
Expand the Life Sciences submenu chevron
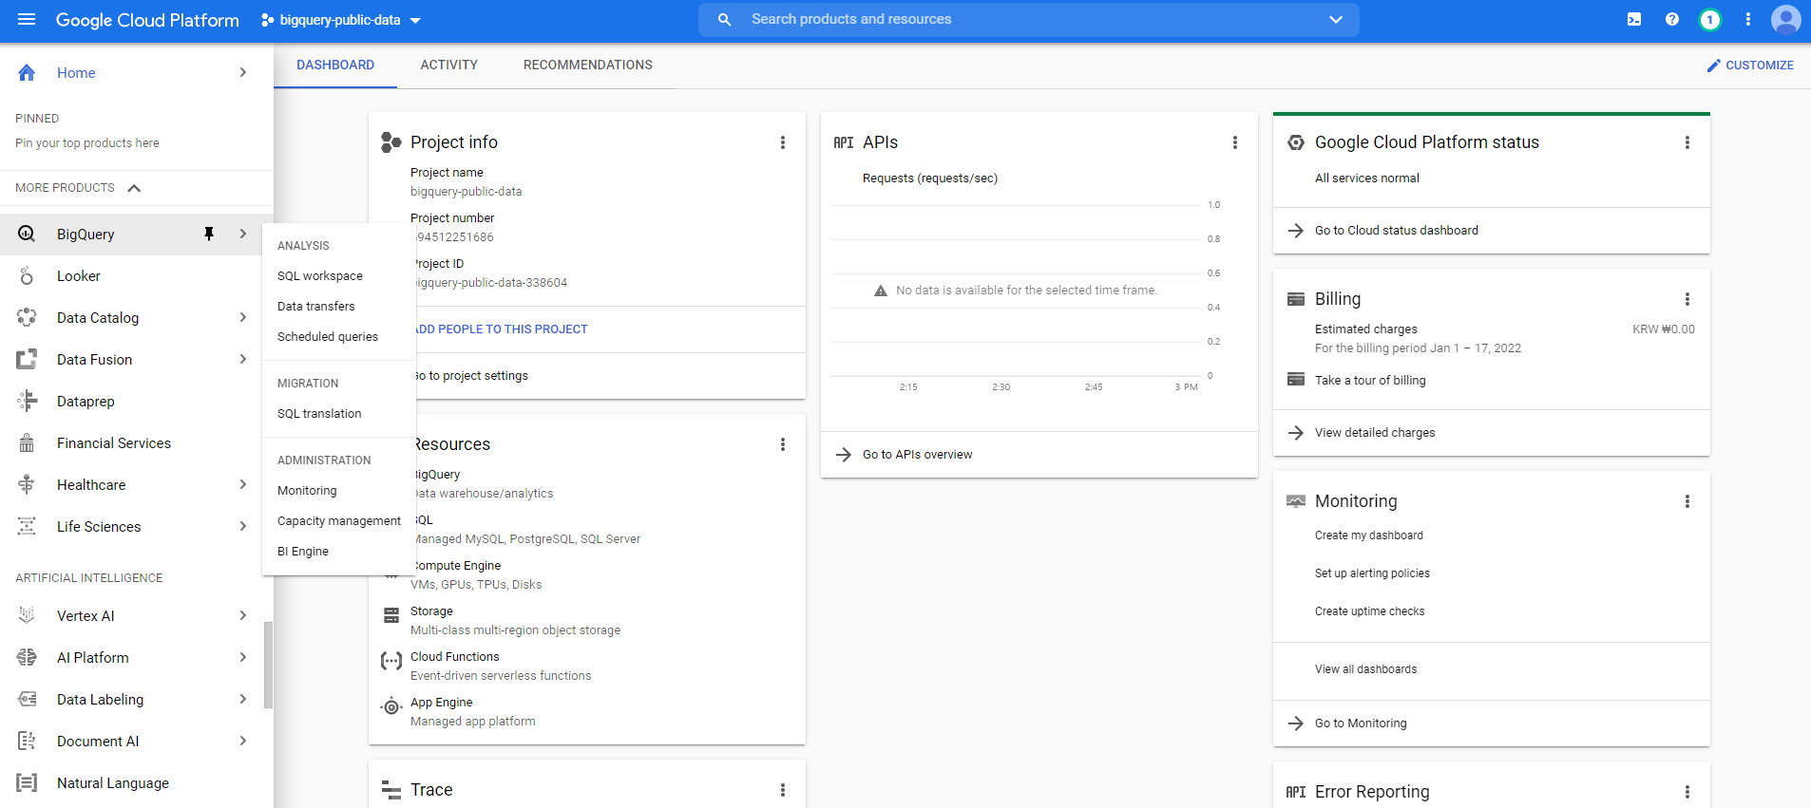point(243,527)
